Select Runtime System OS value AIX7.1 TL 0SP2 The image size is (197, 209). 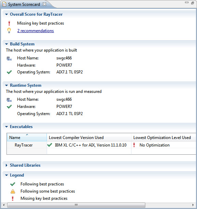[69, 114]
